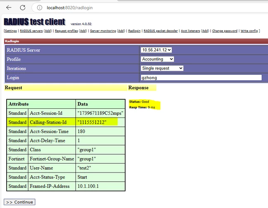Select the Acct-Session-Time attribute cell
Screen dimensions: 268x208
pos(52,131)
